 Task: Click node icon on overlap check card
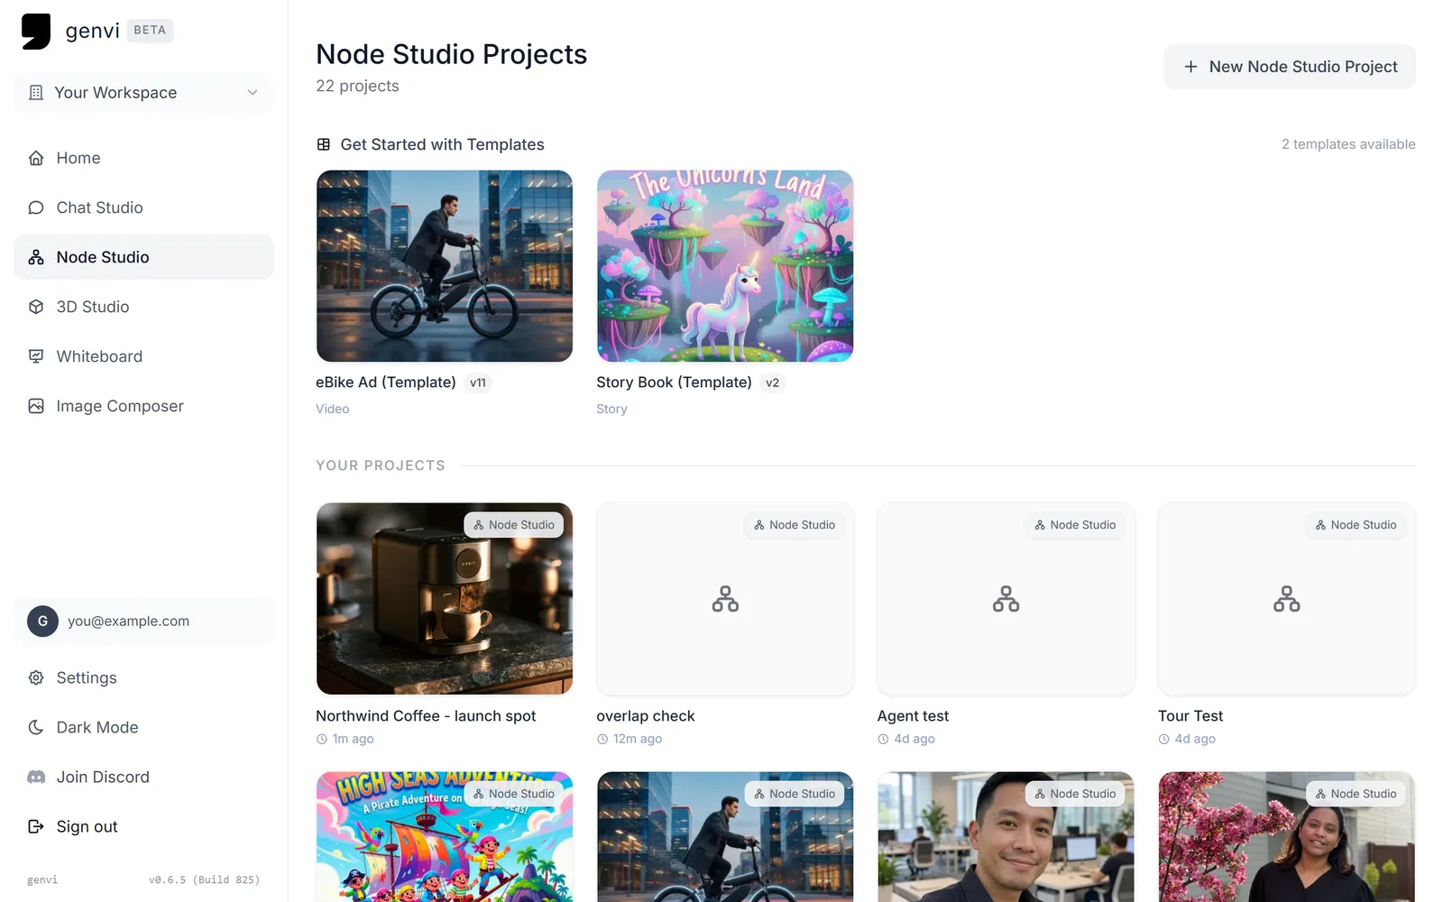[725, 599]
